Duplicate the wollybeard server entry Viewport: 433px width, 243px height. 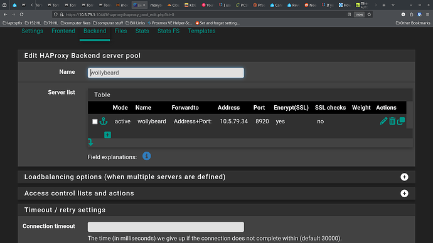click(401, 121)
